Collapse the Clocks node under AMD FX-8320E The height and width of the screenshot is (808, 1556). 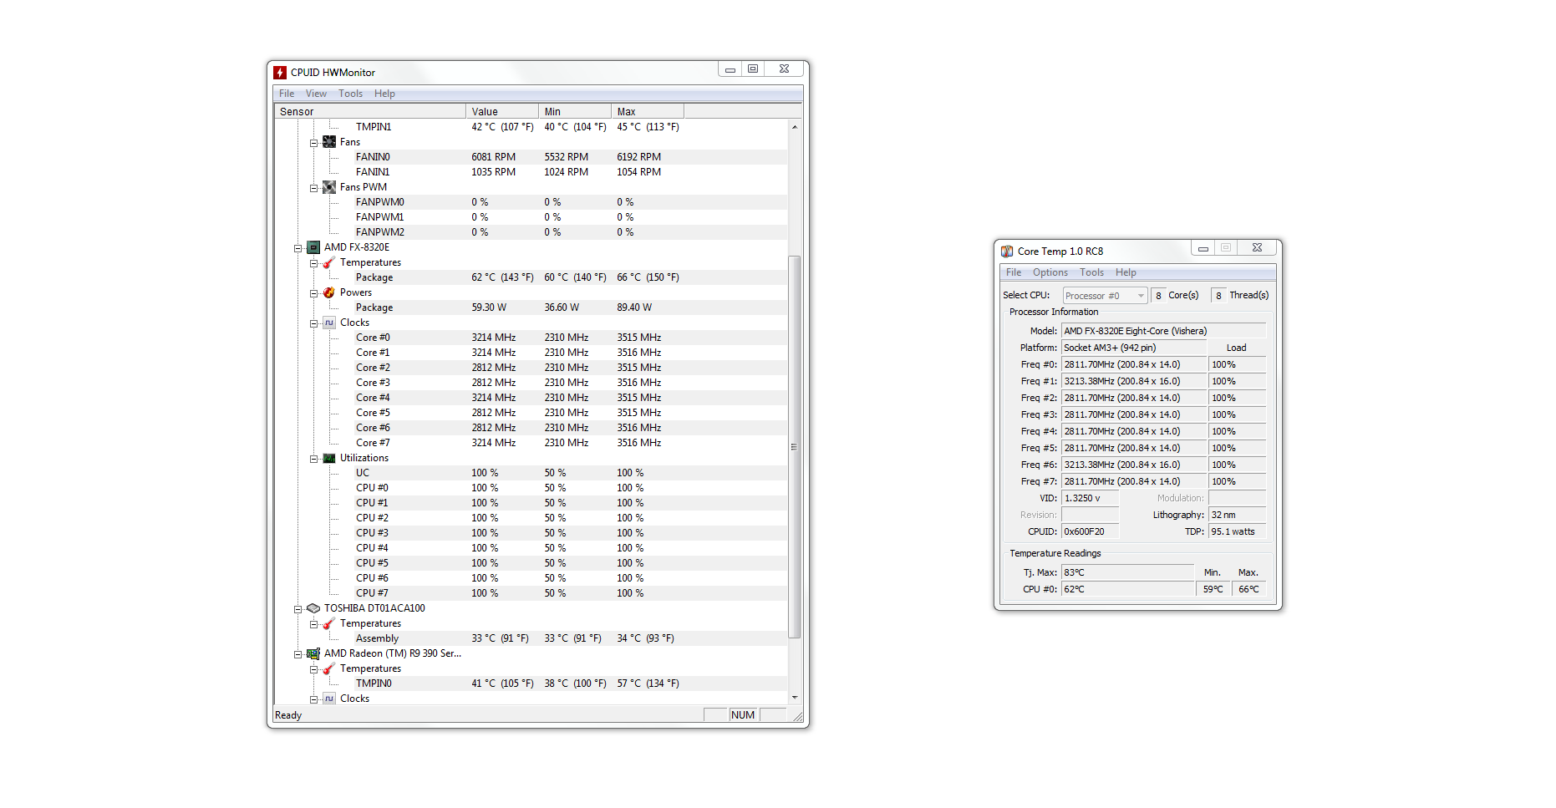click(314, 323)
